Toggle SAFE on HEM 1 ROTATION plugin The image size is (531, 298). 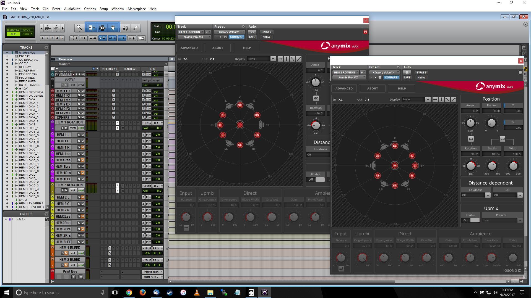pyautogui.click(x=252, y=37)
